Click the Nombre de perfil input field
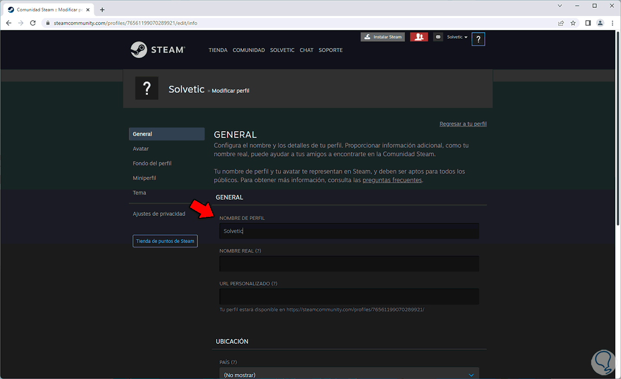621x379 pixels. click(349, 231)
